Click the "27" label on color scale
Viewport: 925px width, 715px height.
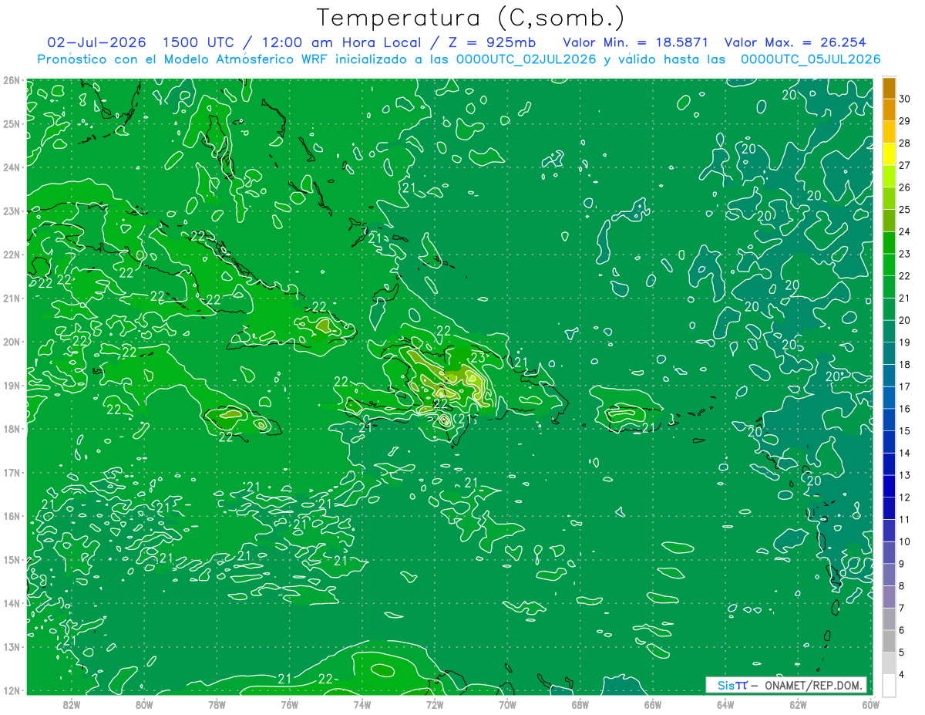[x=904, y=165]
